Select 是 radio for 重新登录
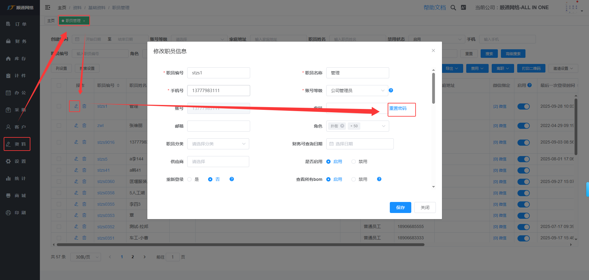Screen dimensions: 589x280 click(x=189, y=179)
